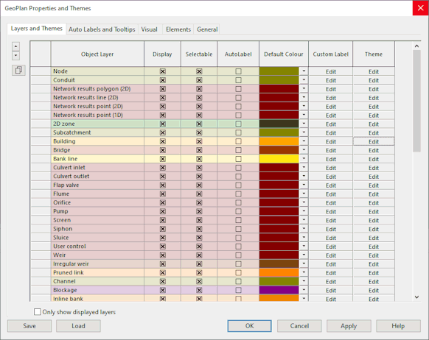Image resolution: width=429 pixels, height=340 pixels.
Task: Toggle Selectable for Pump layer
Action: 199,211
